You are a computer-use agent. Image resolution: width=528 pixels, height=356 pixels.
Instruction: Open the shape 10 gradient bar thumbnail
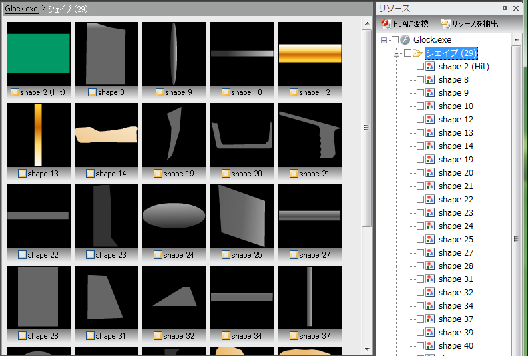(242, 54)
